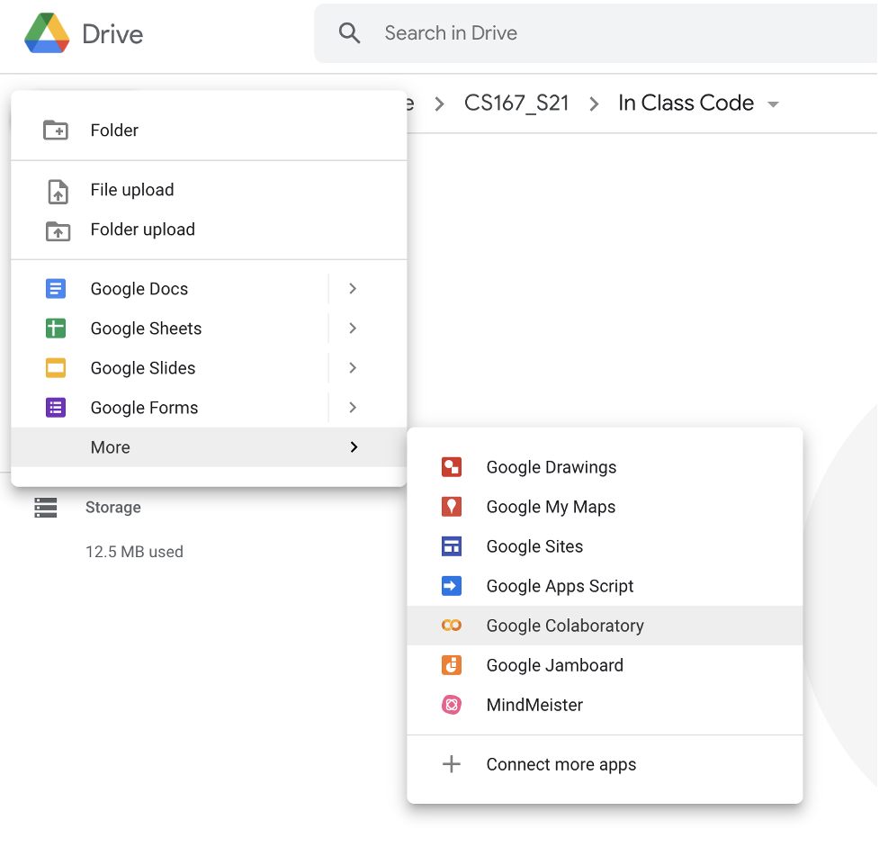
Task: Select MindMeister from the submenu
Action: click(605, 705)
